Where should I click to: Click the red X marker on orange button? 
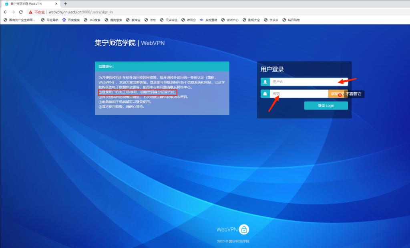click(x=340, y=95)
